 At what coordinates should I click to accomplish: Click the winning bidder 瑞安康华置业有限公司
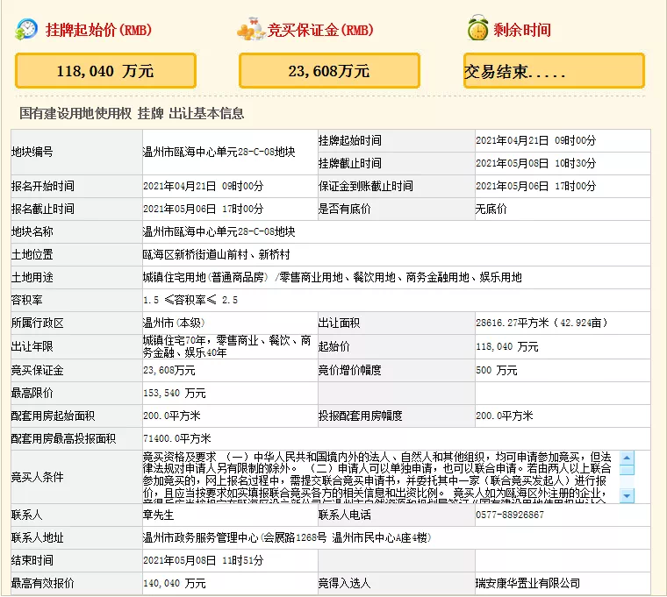[x=527, y=583]
